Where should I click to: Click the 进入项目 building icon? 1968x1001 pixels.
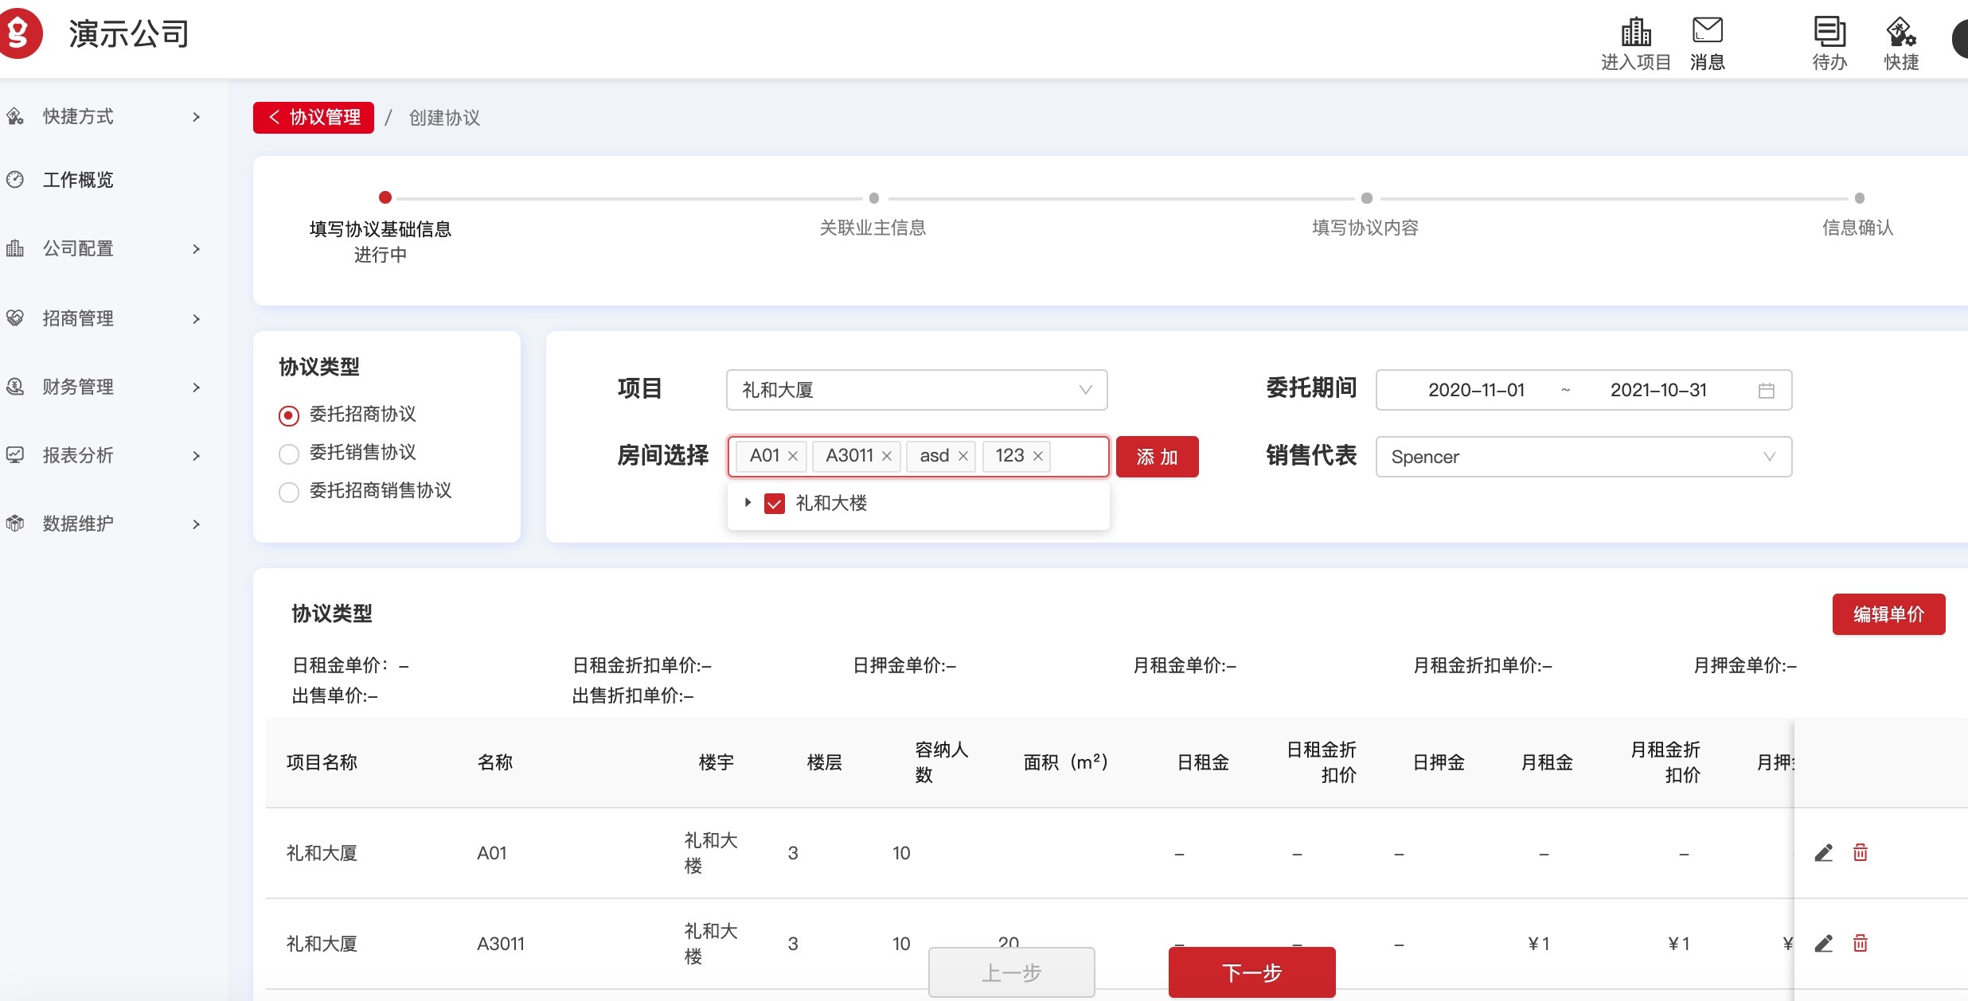[x=1635, y=33]
